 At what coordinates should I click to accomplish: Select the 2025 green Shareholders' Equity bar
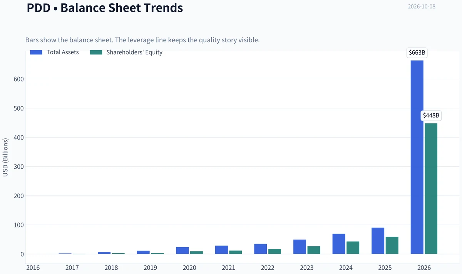tap(392, 245)
